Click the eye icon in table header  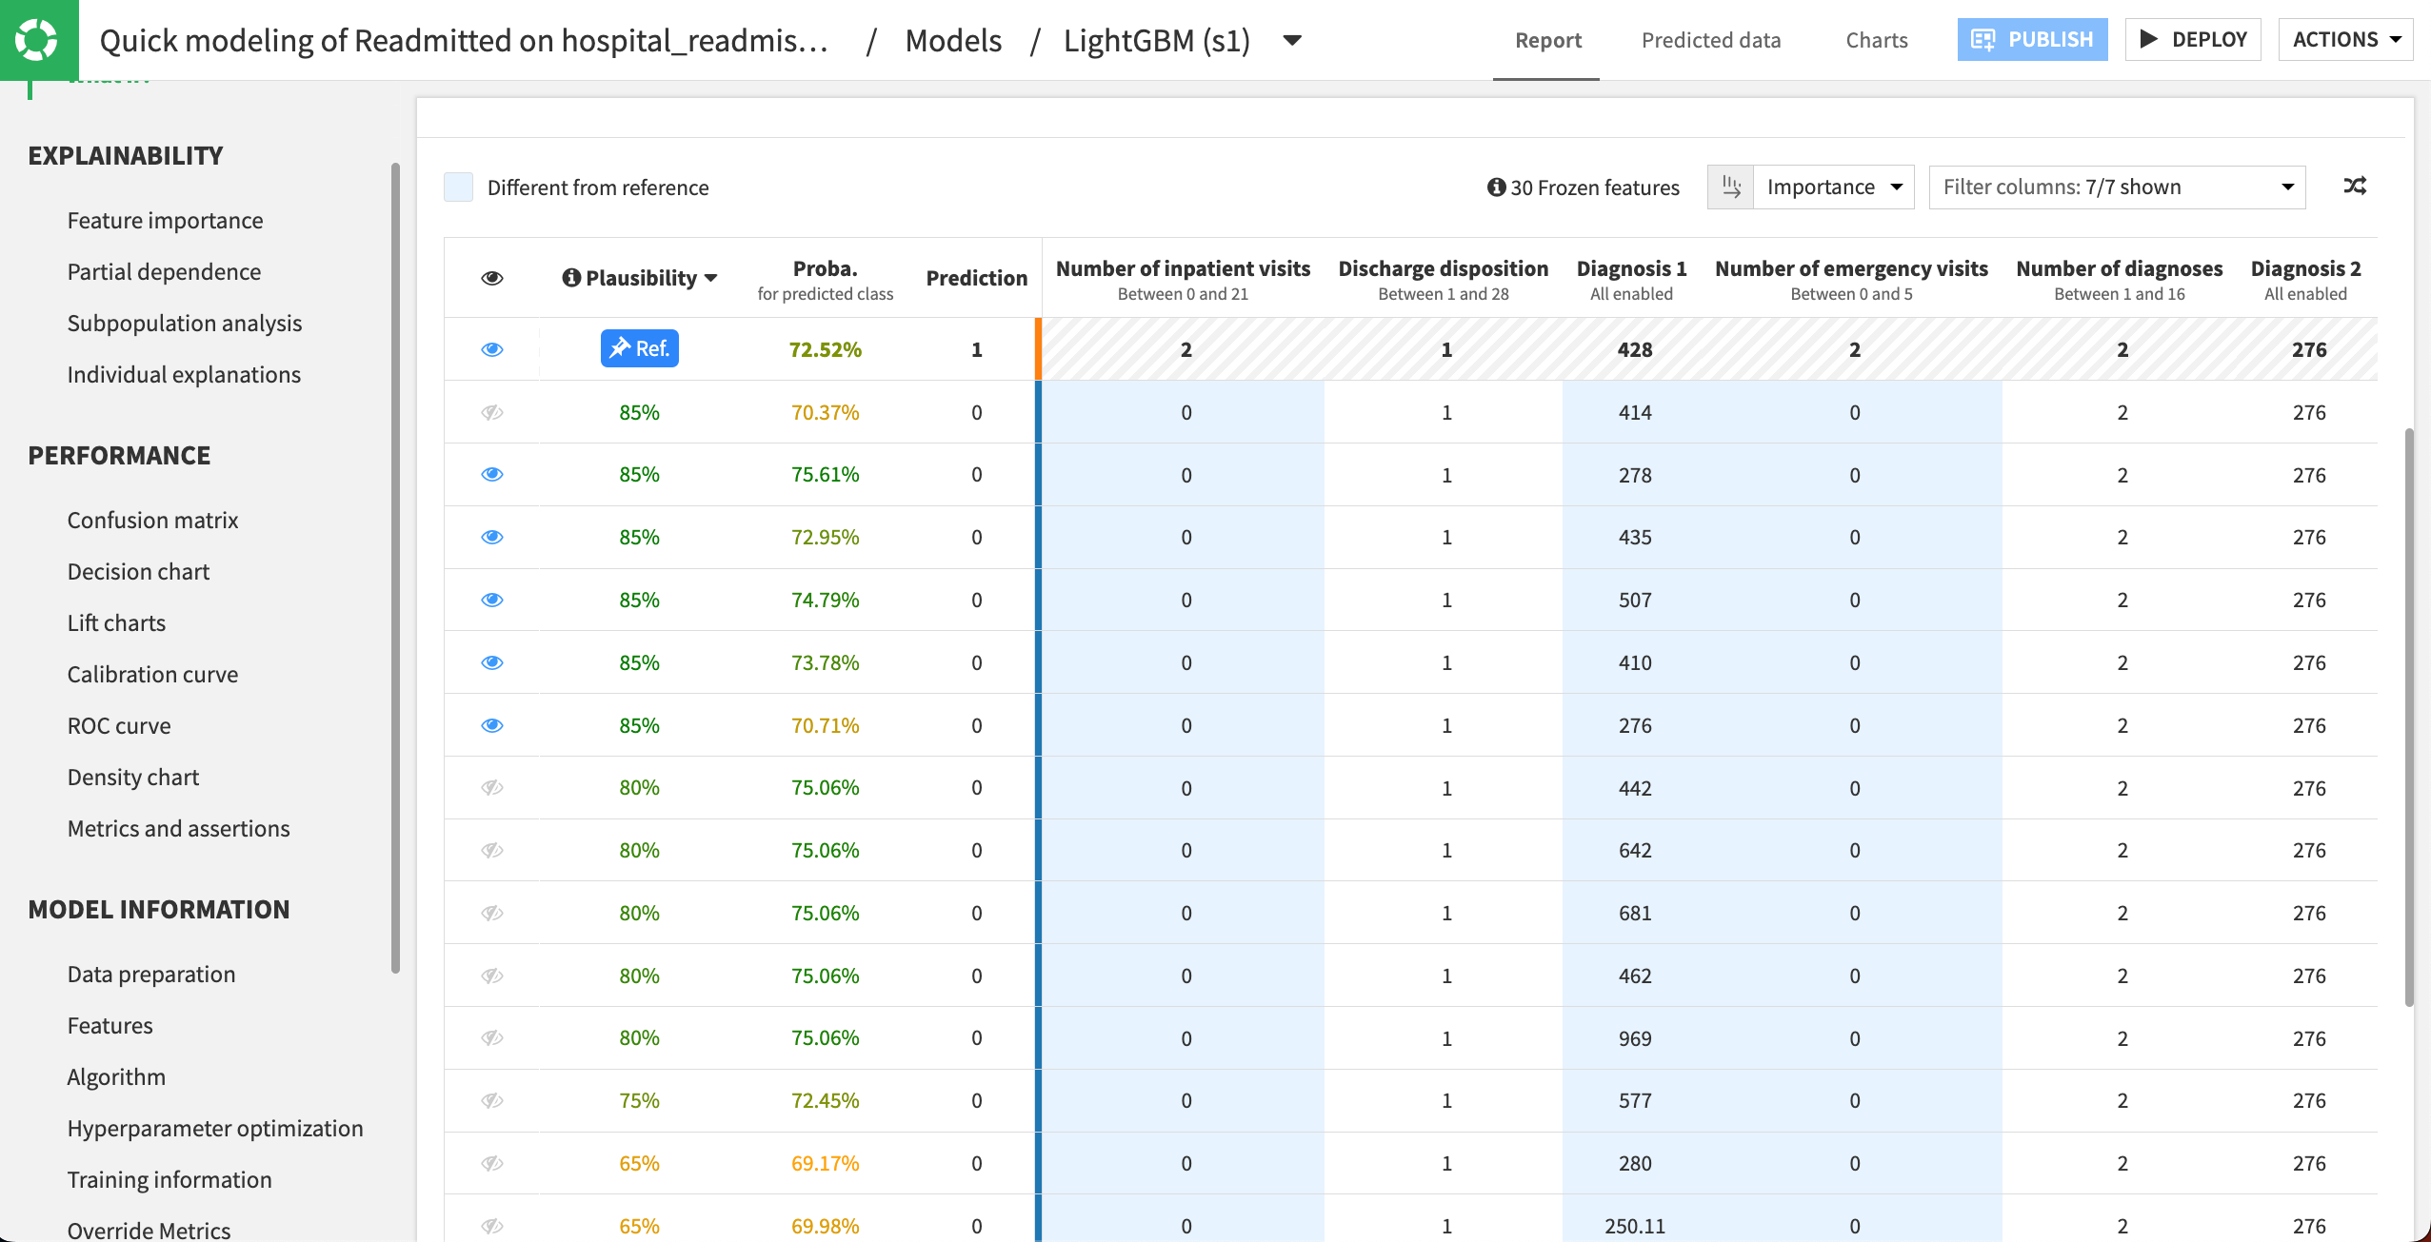coord(491,278)
